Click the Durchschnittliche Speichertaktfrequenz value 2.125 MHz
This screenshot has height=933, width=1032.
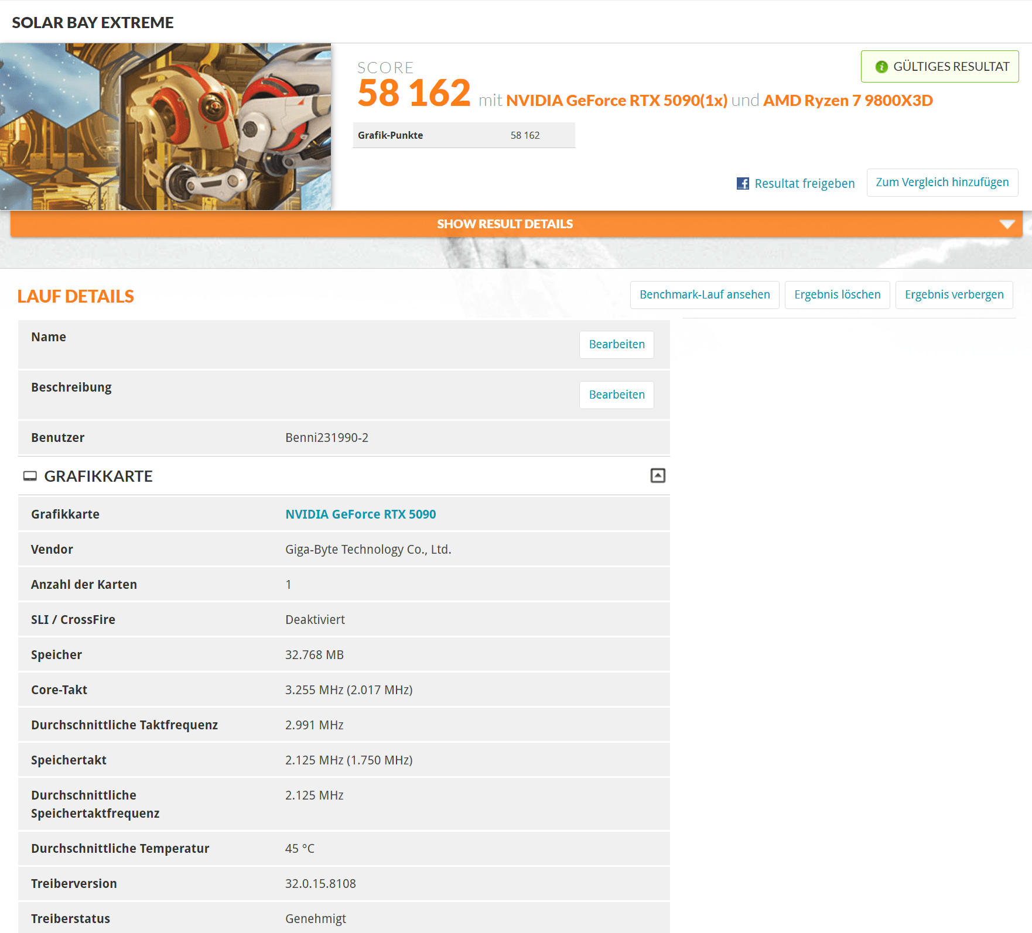[x=314, y=795]
